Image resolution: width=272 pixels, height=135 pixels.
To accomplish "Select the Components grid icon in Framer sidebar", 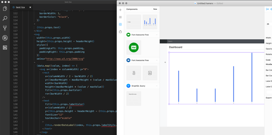I will click(120, 24).
